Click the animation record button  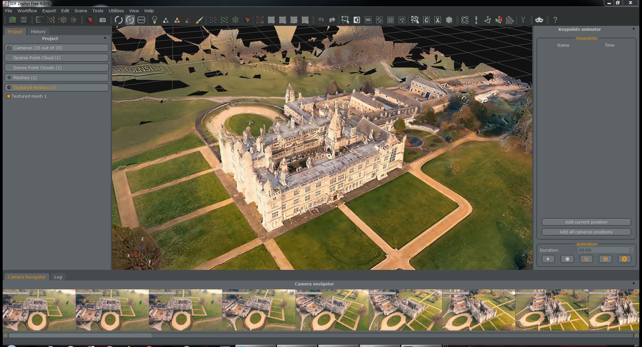(567, 259)
